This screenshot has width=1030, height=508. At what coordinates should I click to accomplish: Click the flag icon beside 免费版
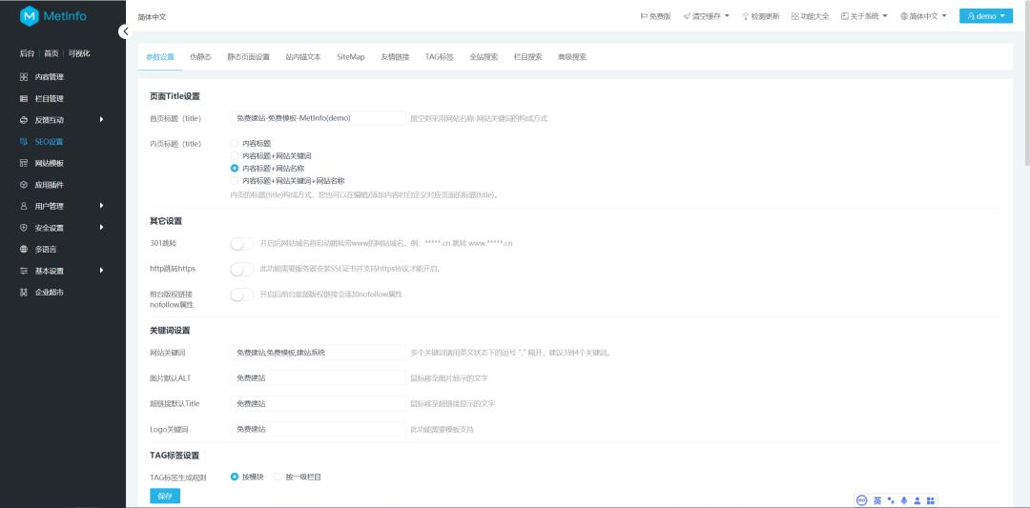point(644,16)
